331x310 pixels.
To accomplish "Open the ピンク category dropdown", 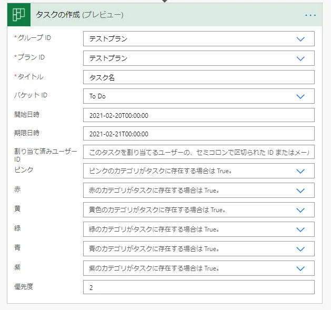I will tap(198, 171).
